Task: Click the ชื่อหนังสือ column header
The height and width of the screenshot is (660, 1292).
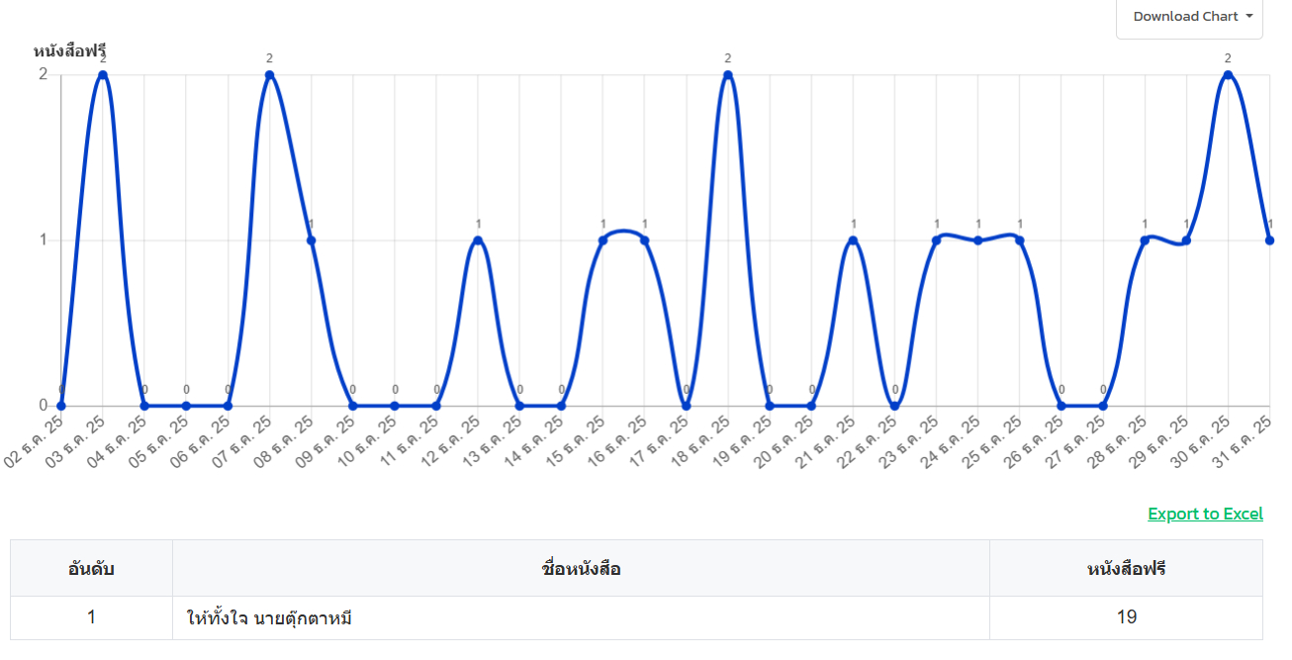Action: click(x=582, y=569)
